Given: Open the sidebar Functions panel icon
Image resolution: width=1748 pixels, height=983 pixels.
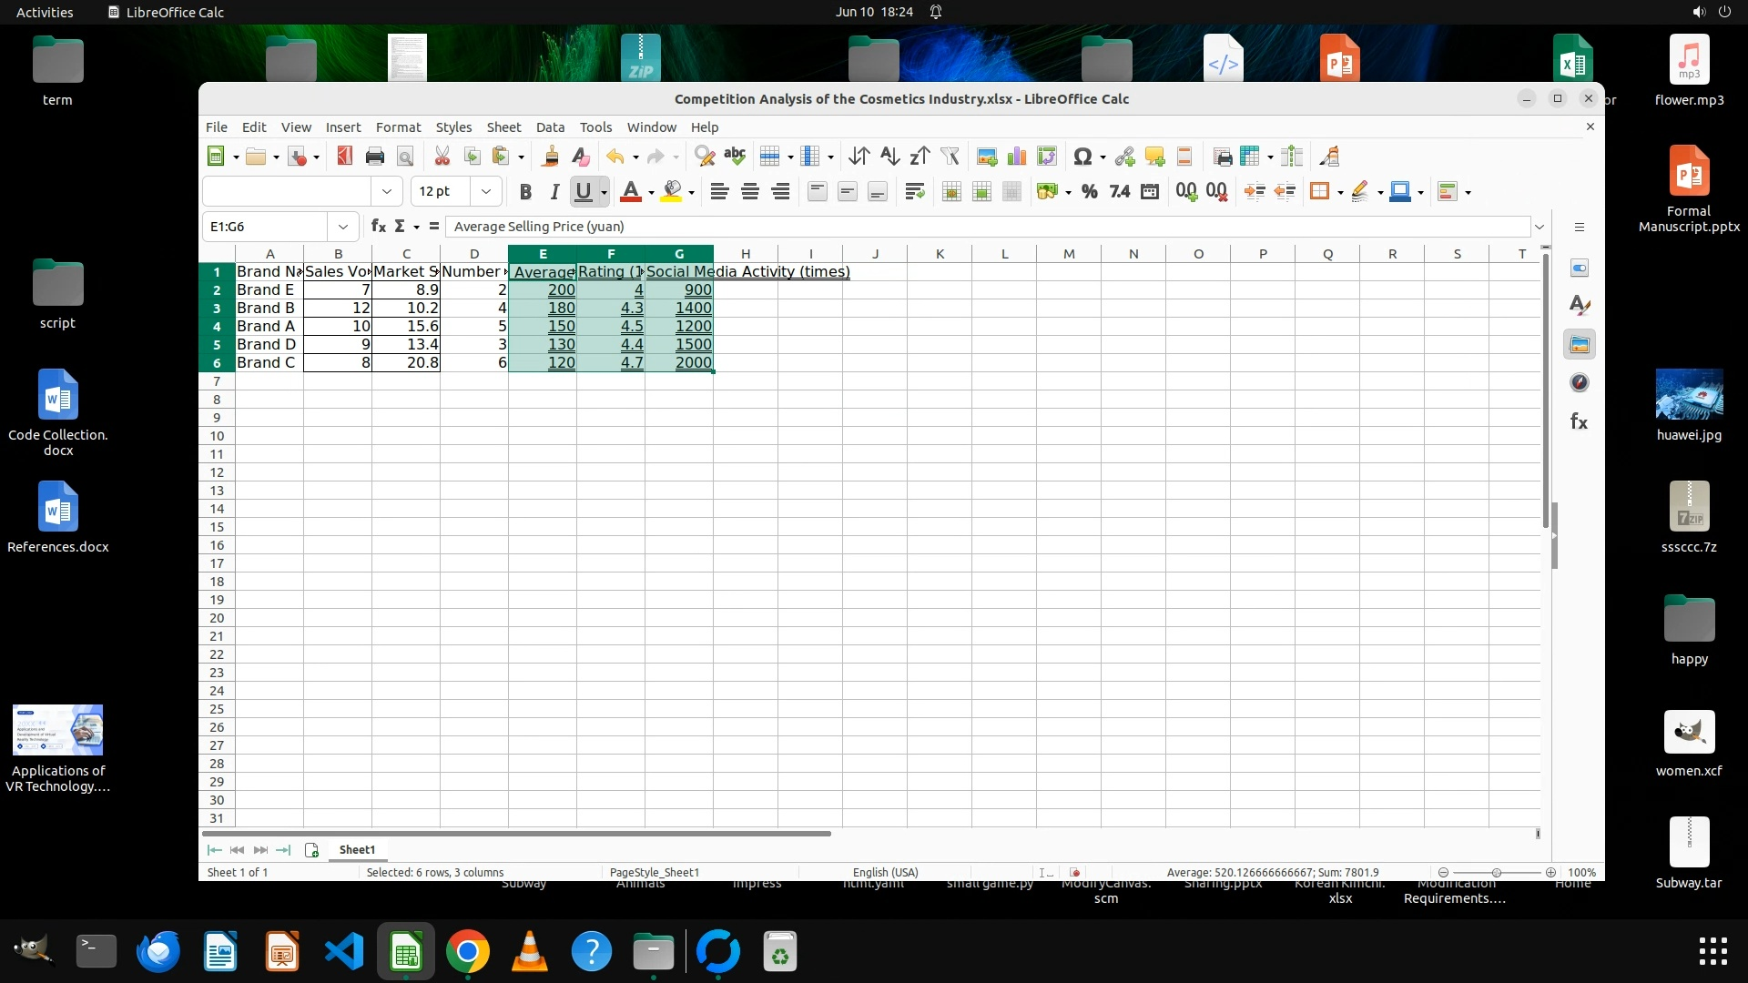Looking at the screenshot, I should (1579, 421).
